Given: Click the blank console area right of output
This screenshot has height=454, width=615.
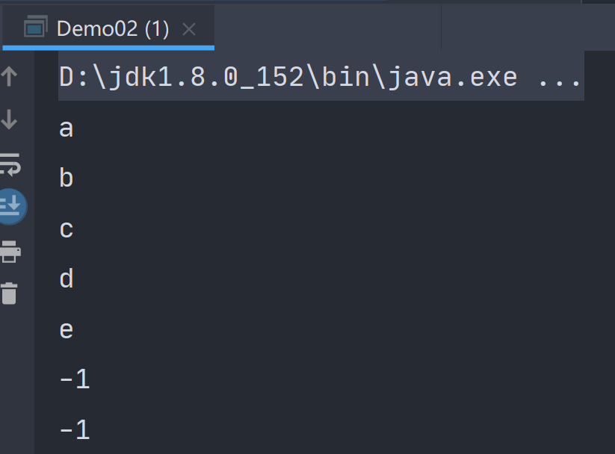Looking at the screenshot, I should (x=374, y=261).
